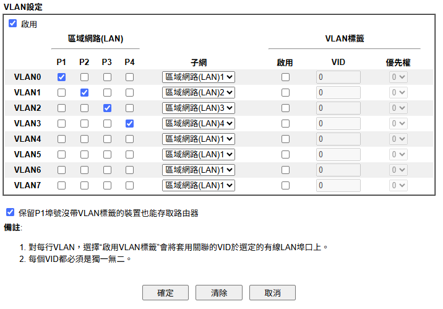Expand the VLAN7 子網 subnet dropdown
Image resolution: width=443 pixels, height=309 pixels.
click(199, 185)
